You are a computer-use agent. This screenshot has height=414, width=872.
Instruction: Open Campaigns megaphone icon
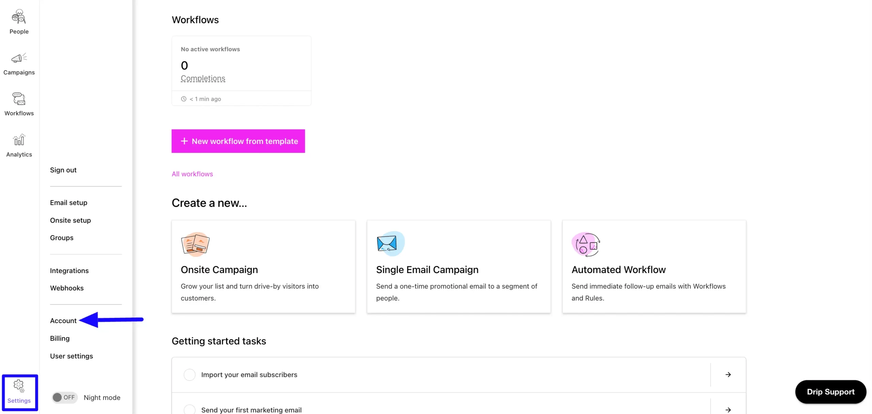coord(19,58)
